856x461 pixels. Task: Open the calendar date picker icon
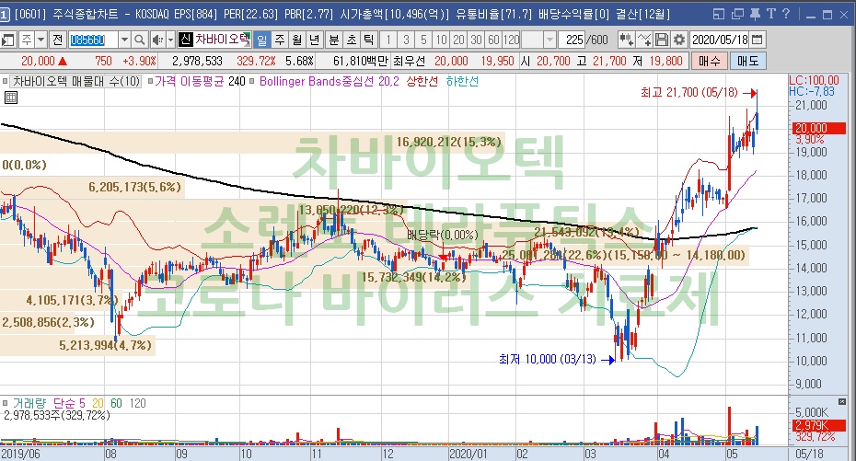coord(758,40)
